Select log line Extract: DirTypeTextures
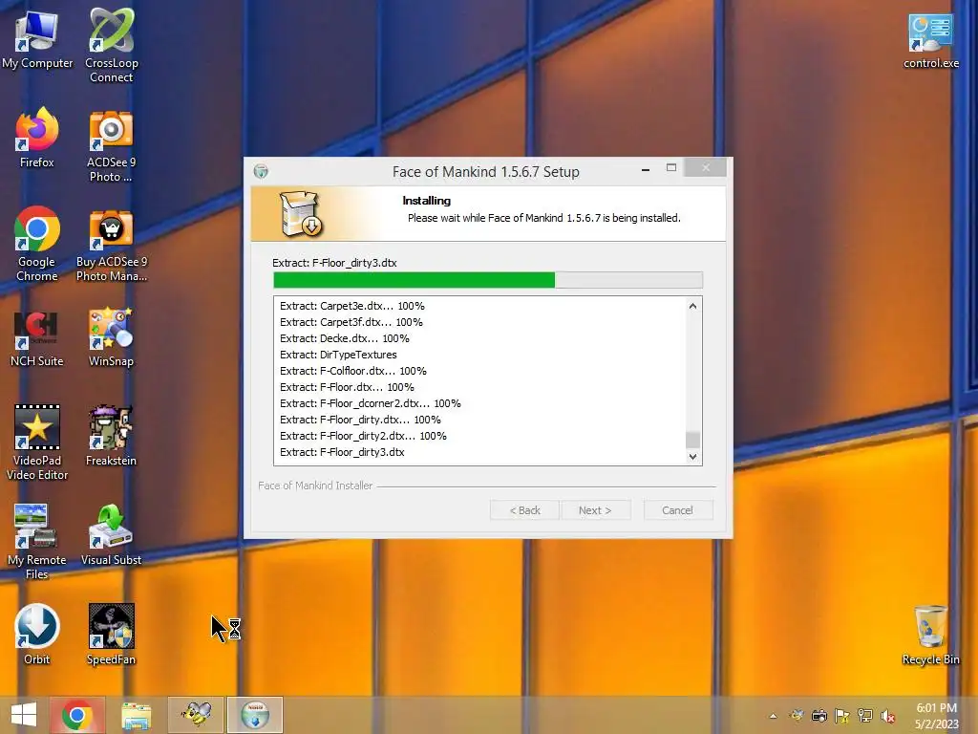Screen dimensions: 978x734 point(338,355)
